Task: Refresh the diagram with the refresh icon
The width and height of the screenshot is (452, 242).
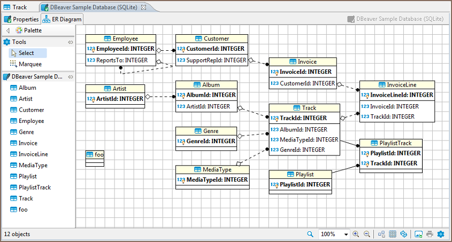Action: [404, 234]
